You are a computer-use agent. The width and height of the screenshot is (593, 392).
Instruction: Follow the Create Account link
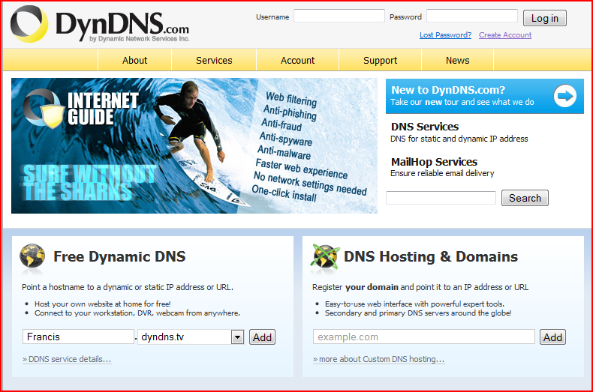coord(505,35)
